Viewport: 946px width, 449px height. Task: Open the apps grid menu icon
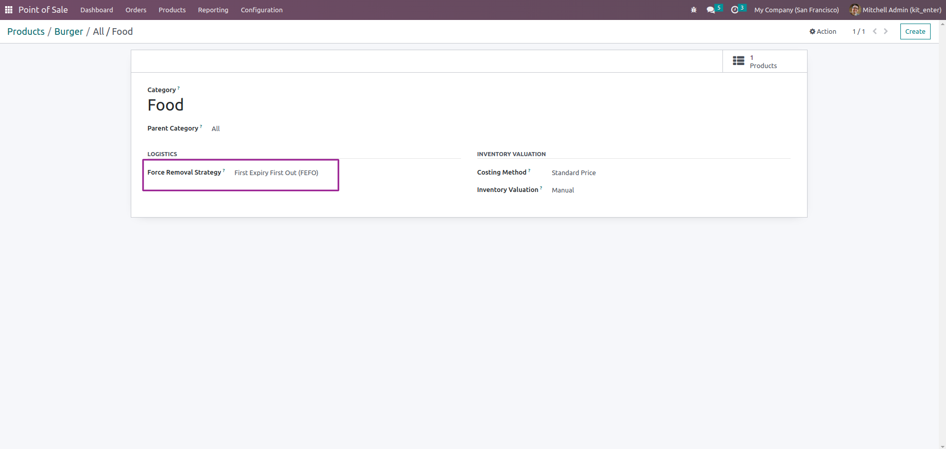9,10
